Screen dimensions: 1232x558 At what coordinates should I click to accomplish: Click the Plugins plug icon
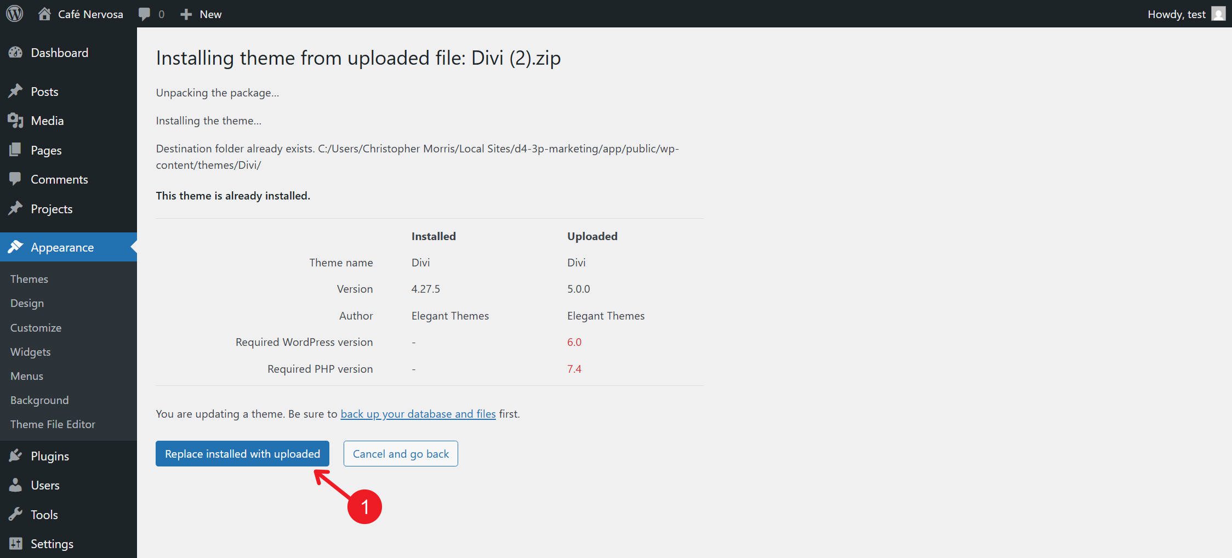click(16, 455)
